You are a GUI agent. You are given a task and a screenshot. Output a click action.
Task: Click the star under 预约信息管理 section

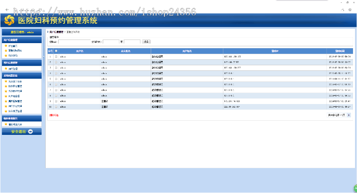(x=6, y=68)
